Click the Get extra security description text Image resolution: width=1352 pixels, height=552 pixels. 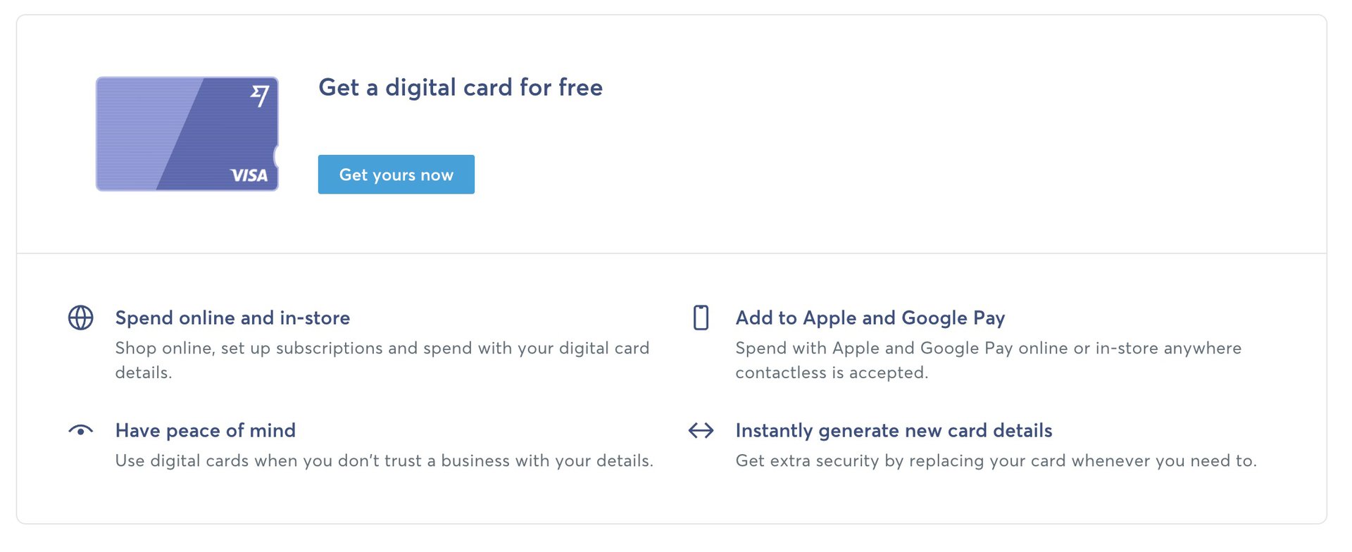click(x=996, y=460)
